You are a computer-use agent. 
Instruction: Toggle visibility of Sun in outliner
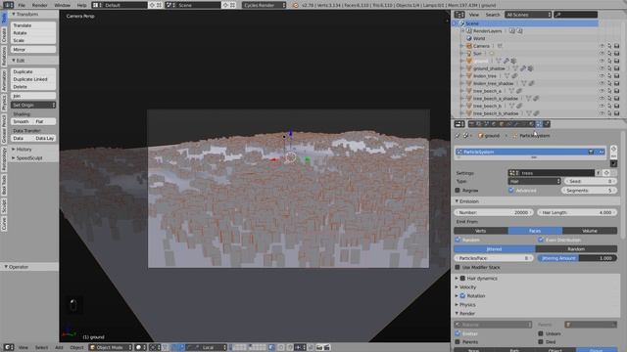602,54
